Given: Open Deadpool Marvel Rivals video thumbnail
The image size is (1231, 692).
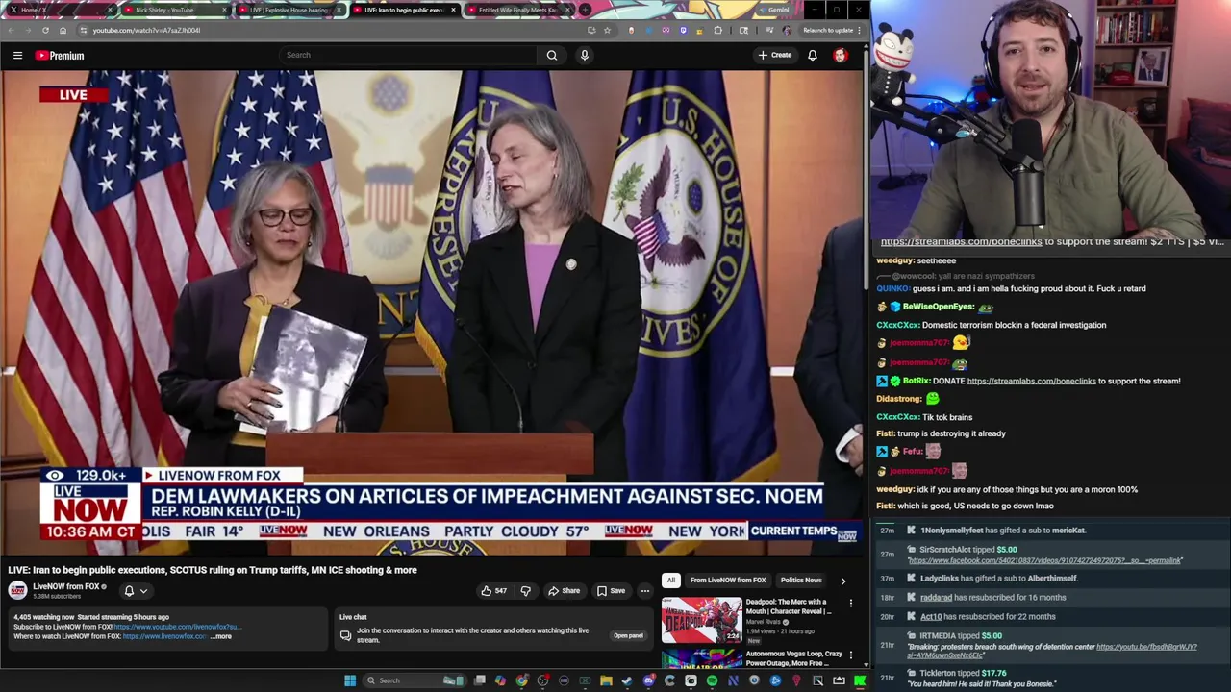Looking at the screenshot, I should coord(701,620).
